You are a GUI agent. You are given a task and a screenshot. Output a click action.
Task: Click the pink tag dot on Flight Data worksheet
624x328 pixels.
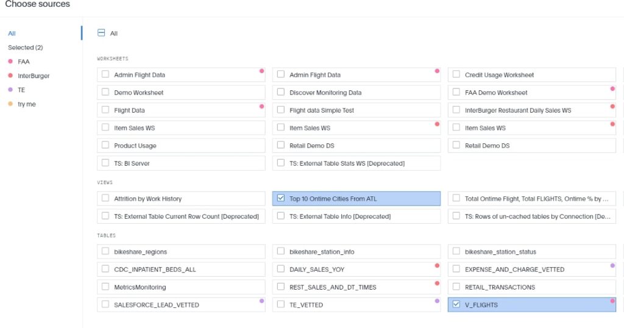[x=261, y=107]
